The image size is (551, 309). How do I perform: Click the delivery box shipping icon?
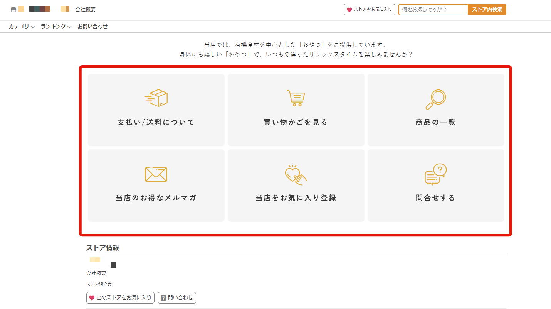(156, 98)
